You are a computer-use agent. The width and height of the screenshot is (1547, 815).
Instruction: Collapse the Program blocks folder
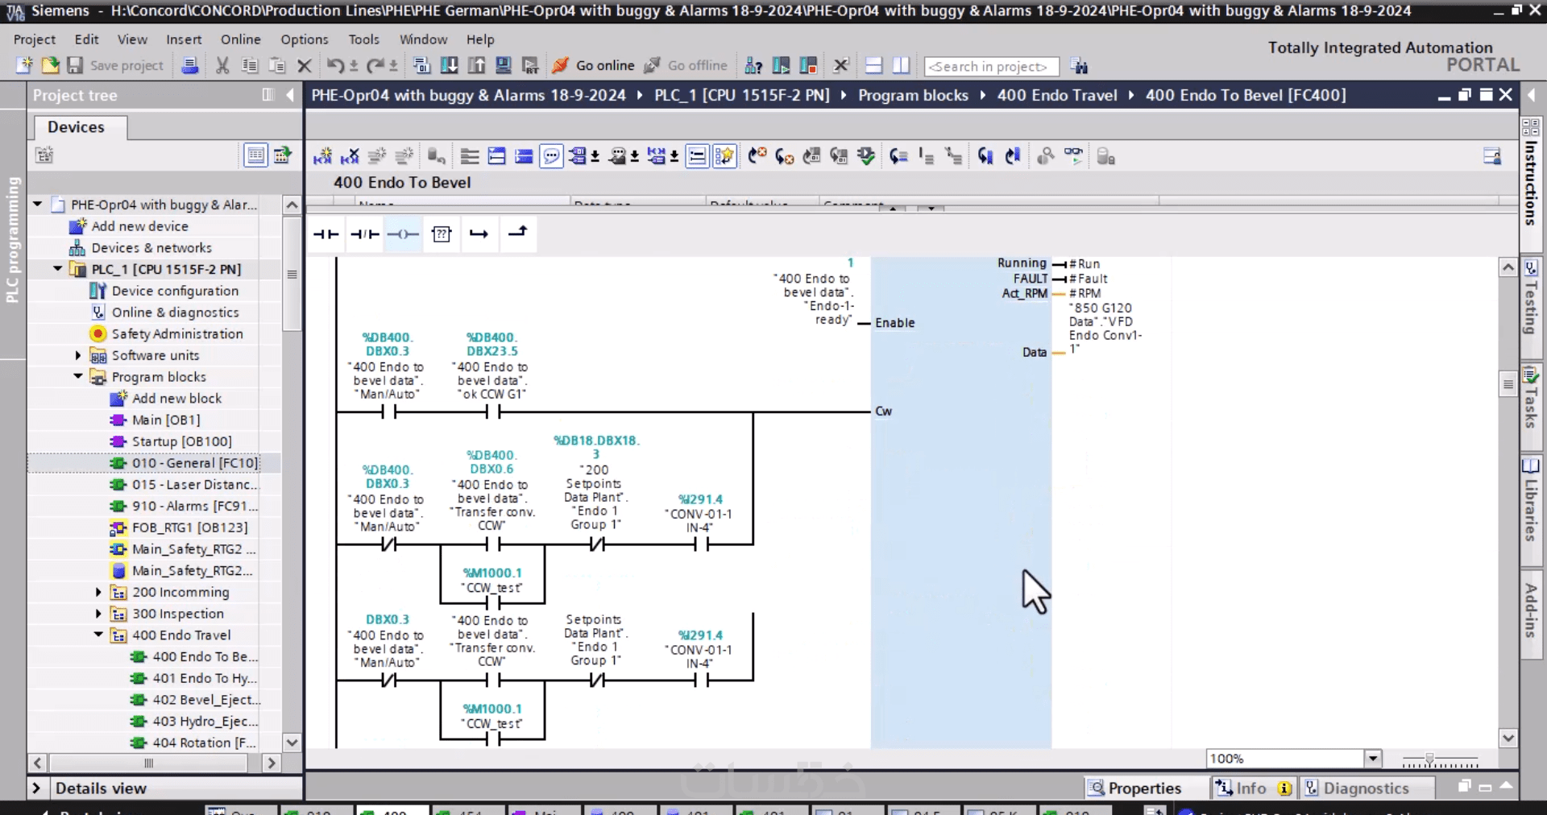[78, 376]
